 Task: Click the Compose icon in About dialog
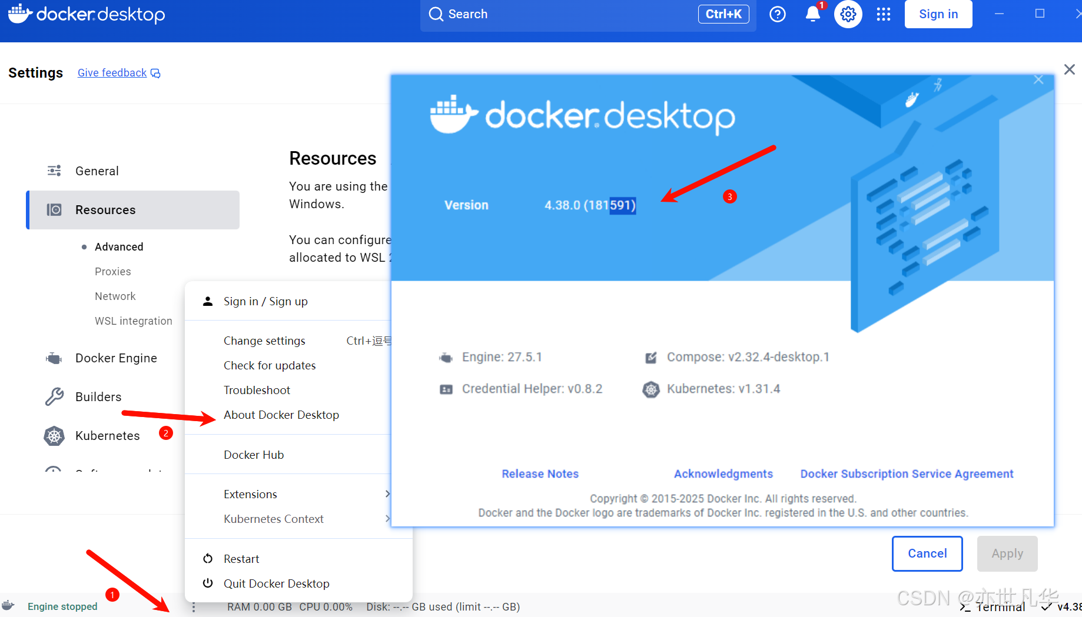coord(651,358)
